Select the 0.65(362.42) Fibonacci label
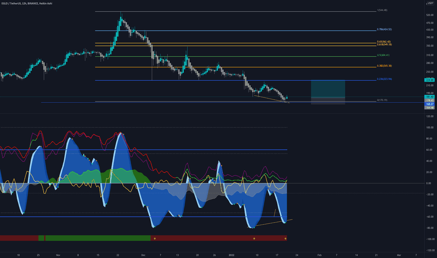 click(384, 42)
